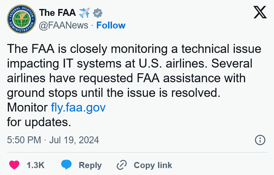
Task: Select the Copy link text
Action: [153, 165]
